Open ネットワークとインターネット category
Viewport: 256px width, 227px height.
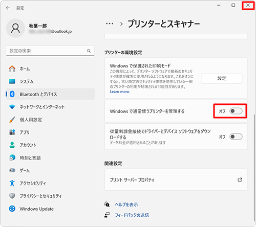50,107
